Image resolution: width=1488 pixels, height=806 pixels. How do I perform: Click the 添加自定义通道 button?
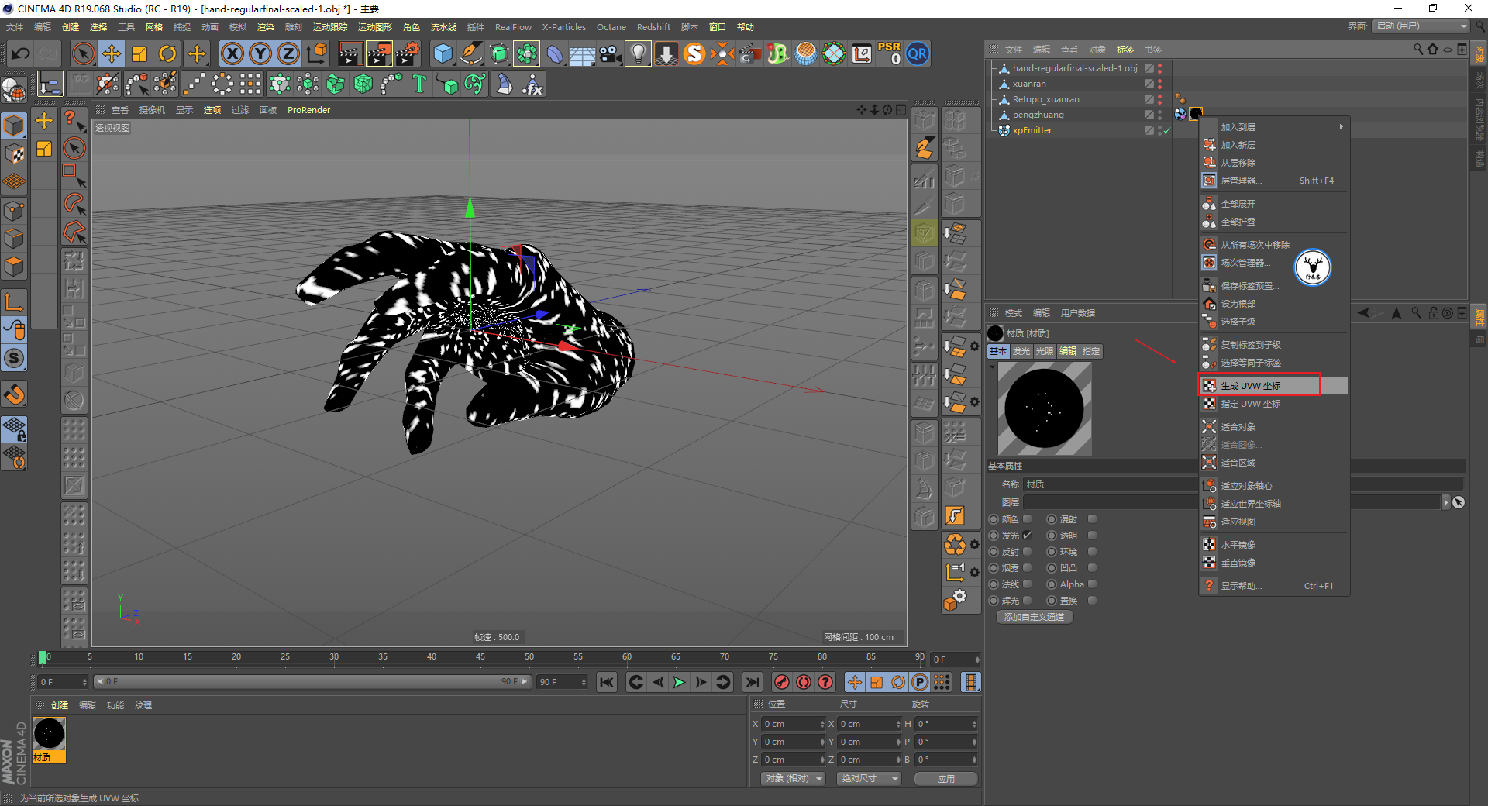pyautogui.click(x=1034, y=617)
